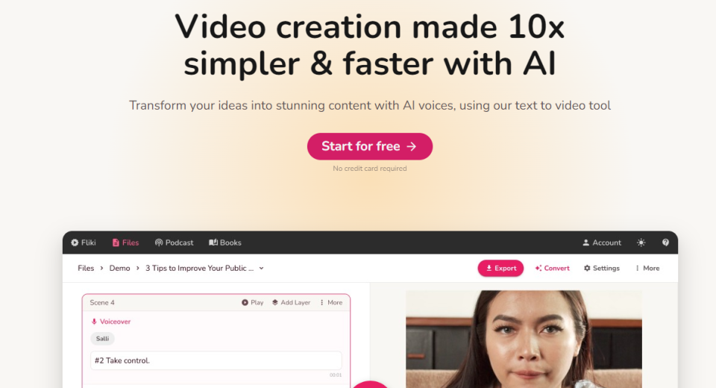Select the Salli voice chip
The width and height of the screenshot is (716, 388).
click(x=102, y=339)
